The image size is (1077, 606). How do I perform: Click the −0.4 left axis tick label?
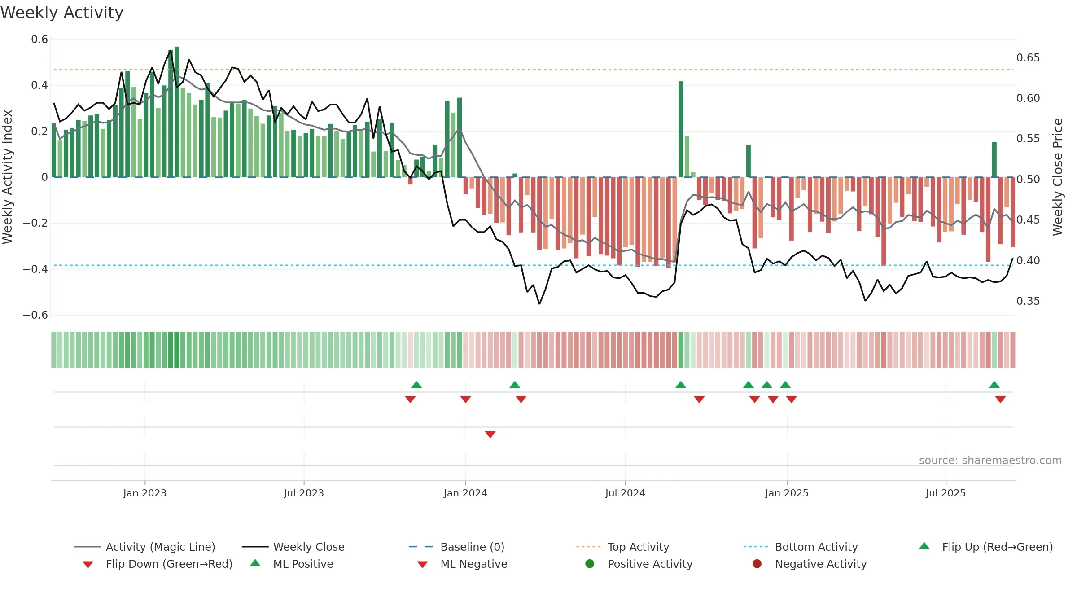click(35, 269)
